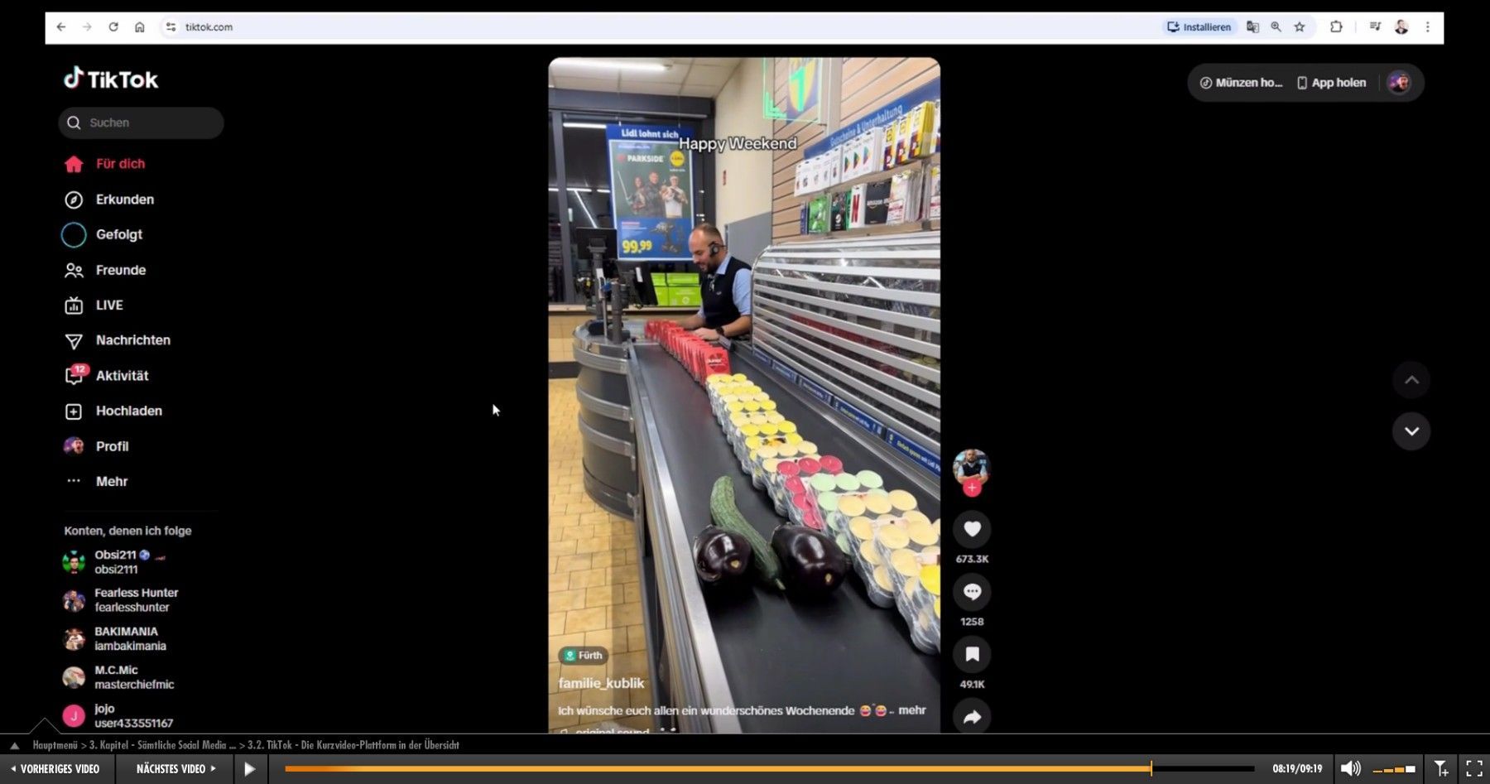1490x784 pixels.
Task: Like the video with the heart icon
Action: [972, 530]
